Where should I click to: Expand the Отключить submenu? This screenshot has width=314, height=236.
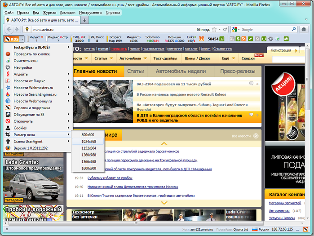point(38,121)
